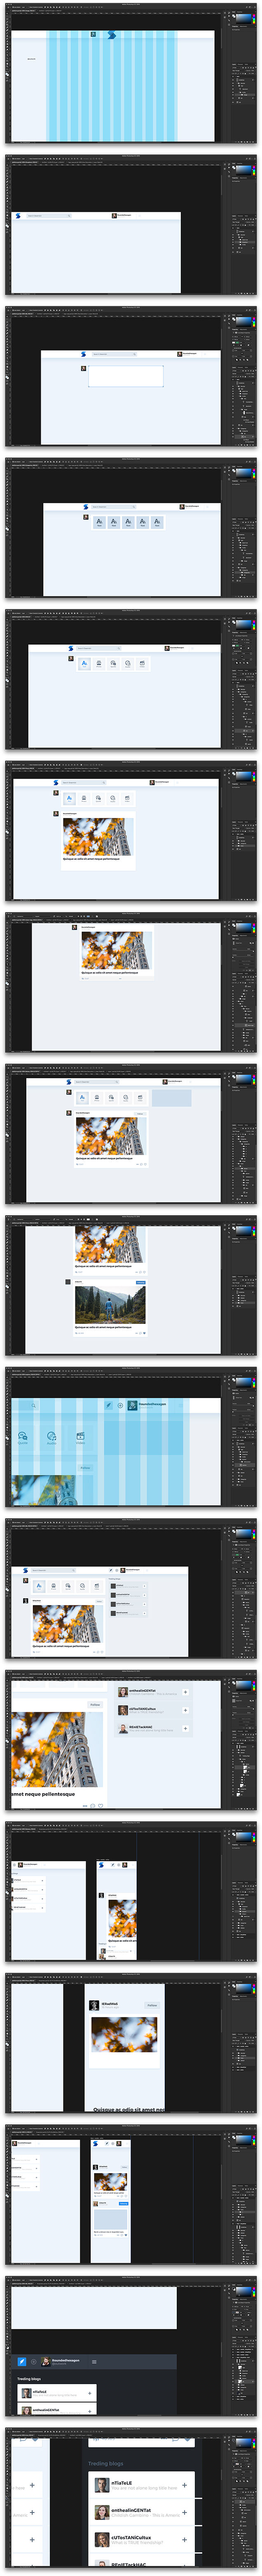
Task: Click the pencil compose icon in the zoomed grid header
Action: pos(109,1405)
